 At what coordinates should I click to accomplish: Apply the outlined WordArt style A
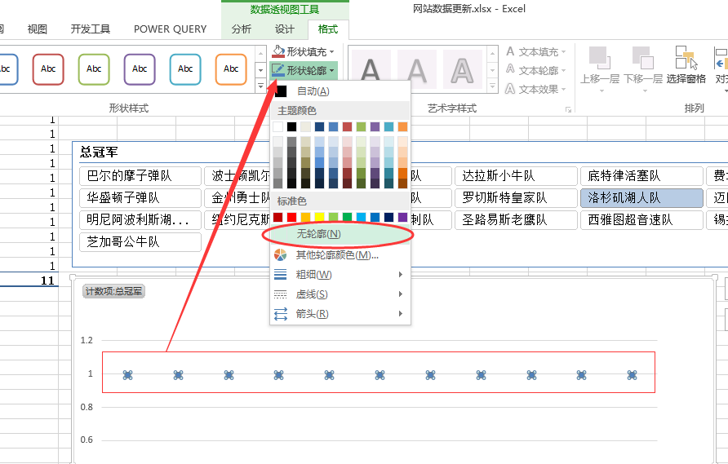point(463,69)
